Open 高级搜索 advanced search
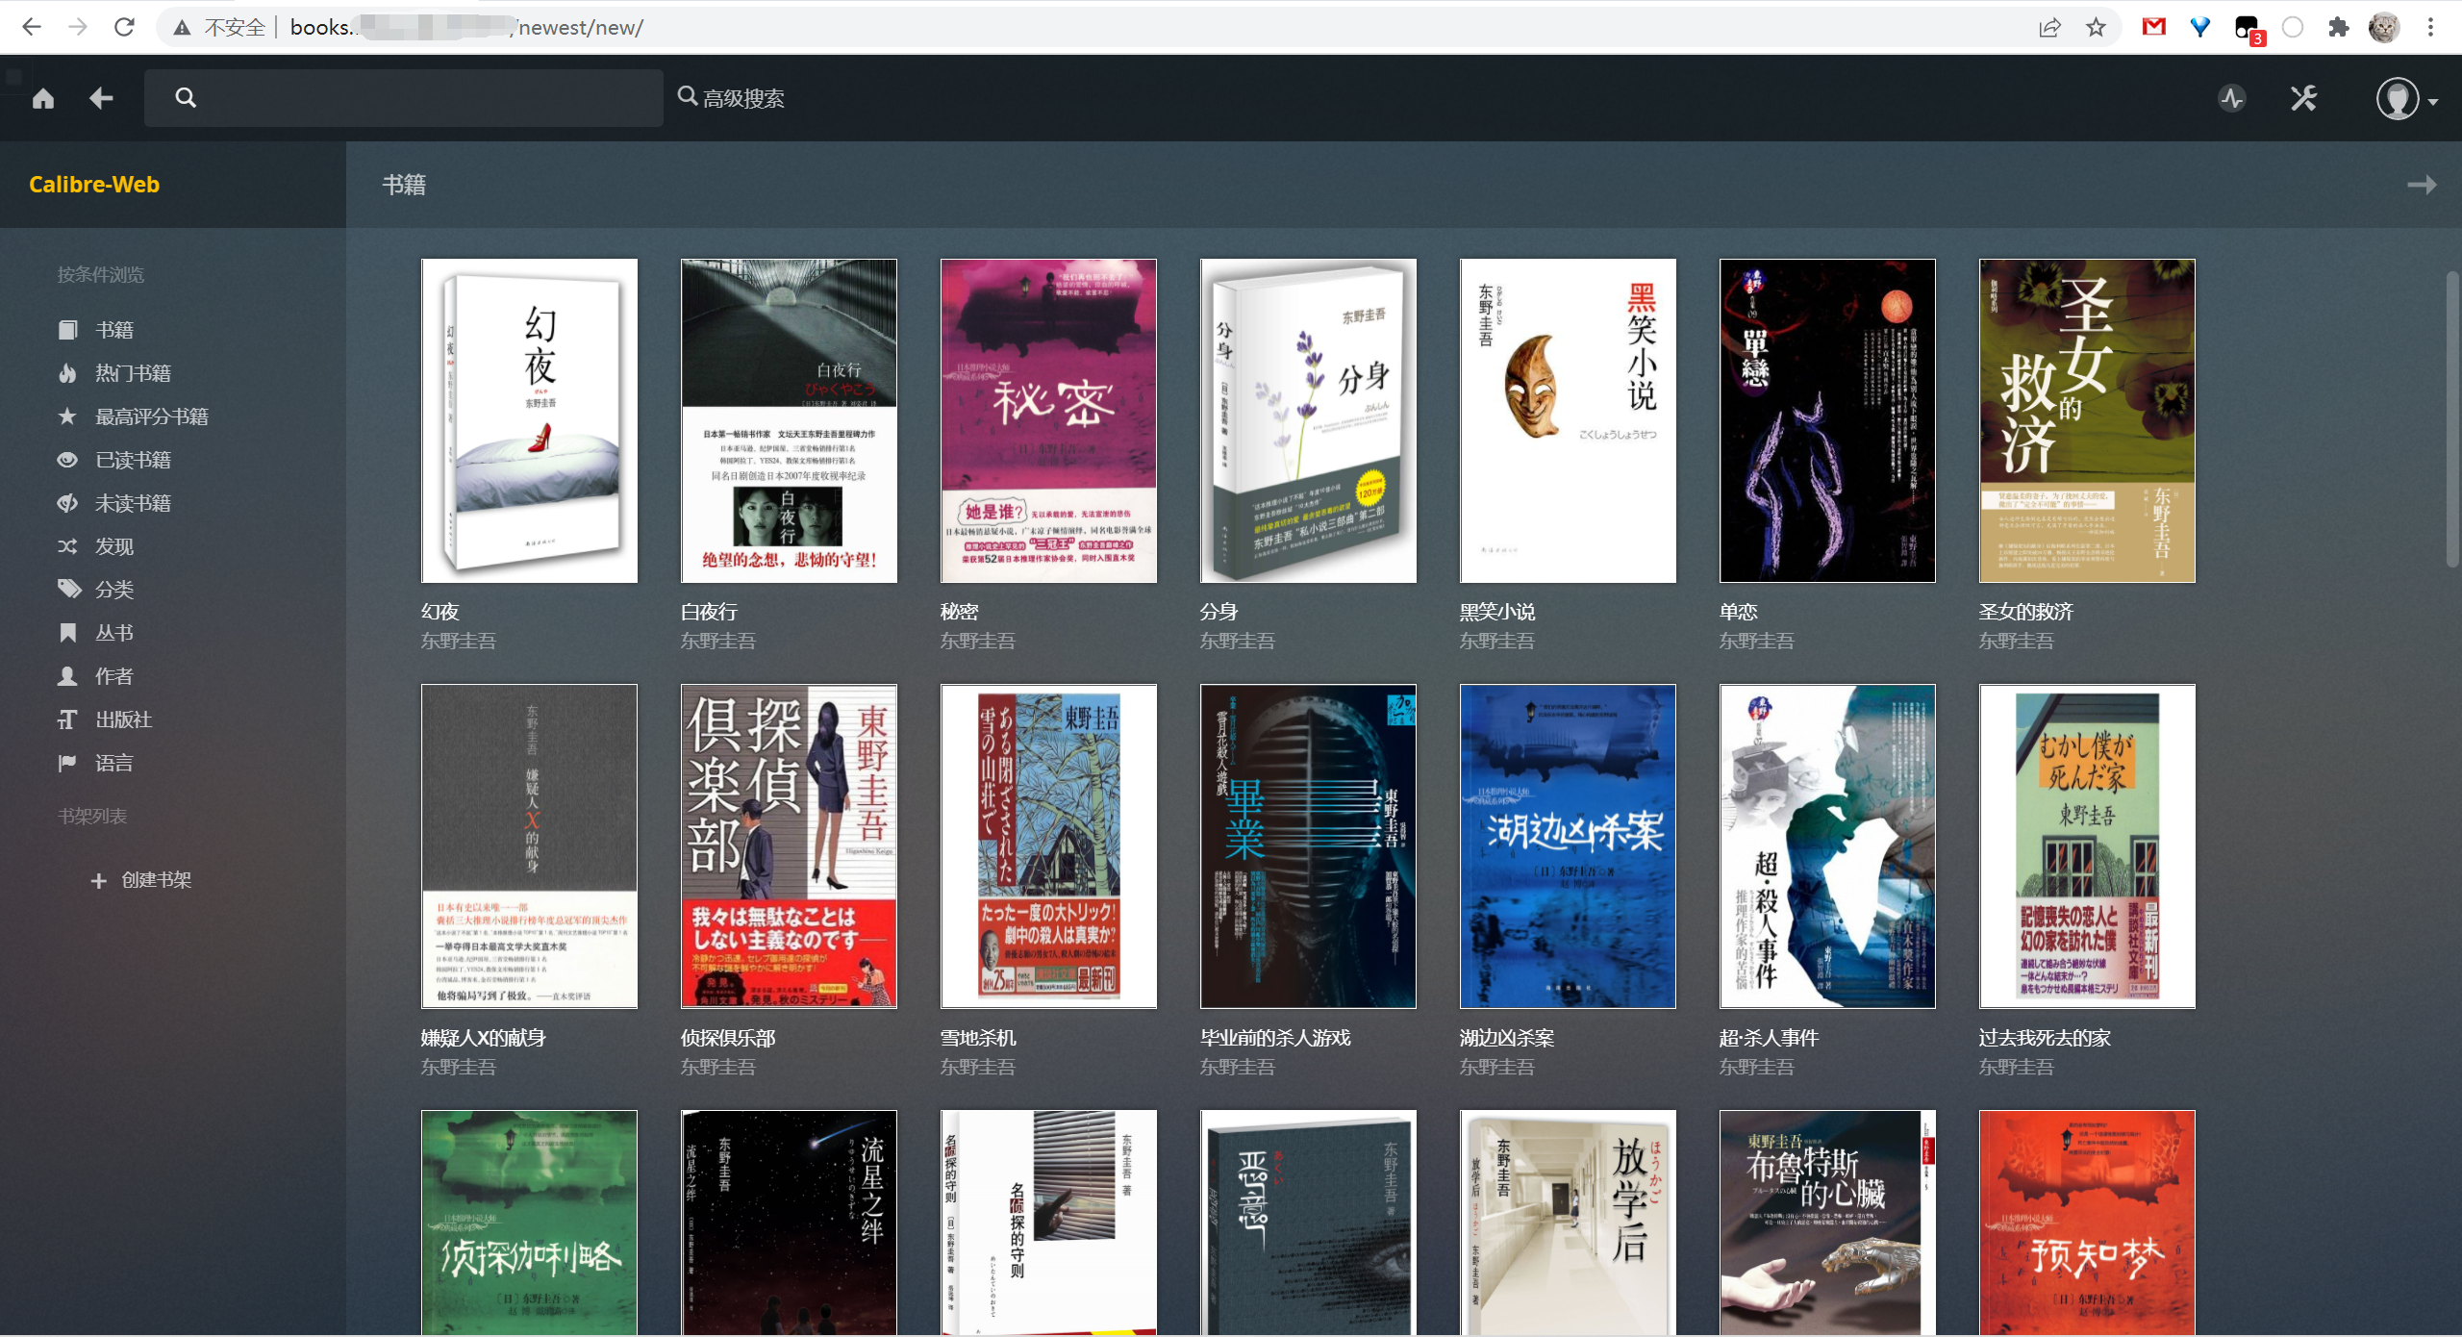Viewport: 2462px width, 1337px height. pyautogui.click(x=732, y=98)
